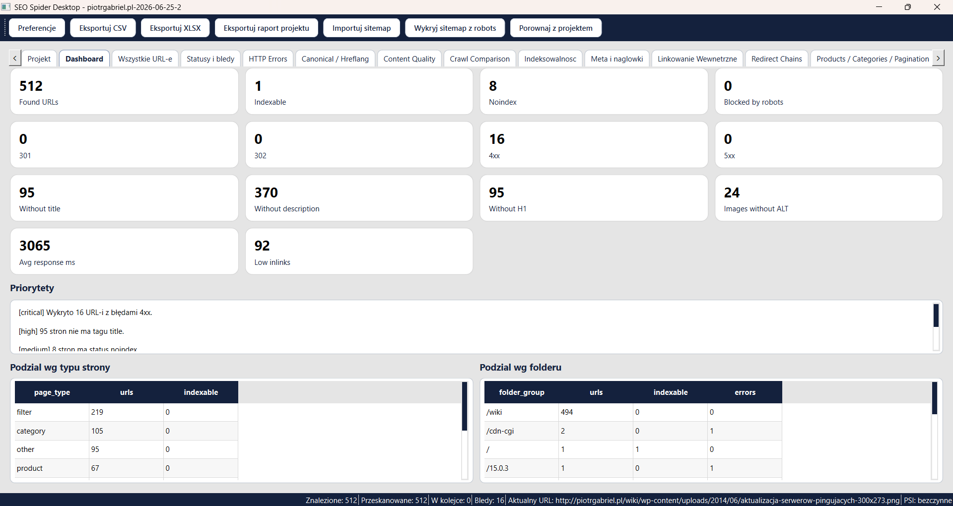Select the other page type row
953x506 pixels.
pos(127,449)
